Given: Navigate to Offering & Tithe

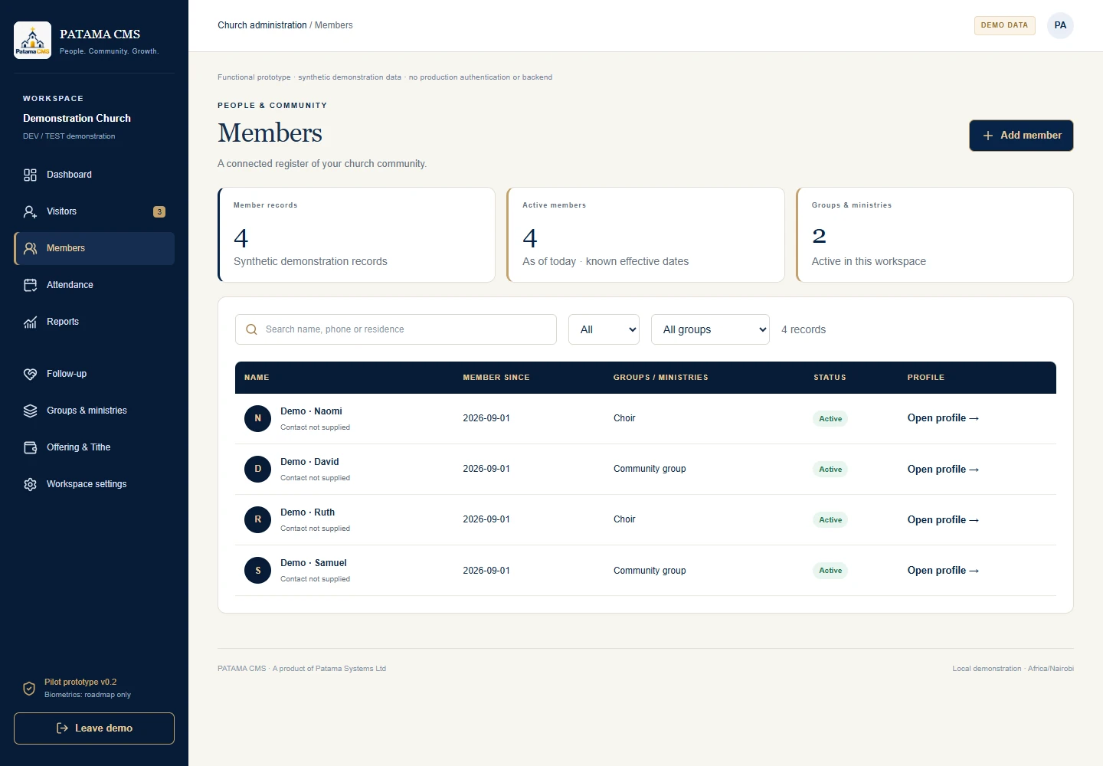Looking at the screenshot, I should 94,447.
